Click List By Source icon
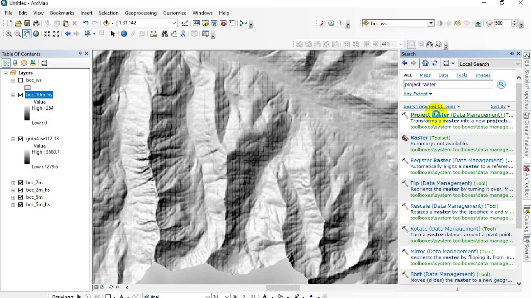Viewport: 531px width, 298px height. click(15, 63)
